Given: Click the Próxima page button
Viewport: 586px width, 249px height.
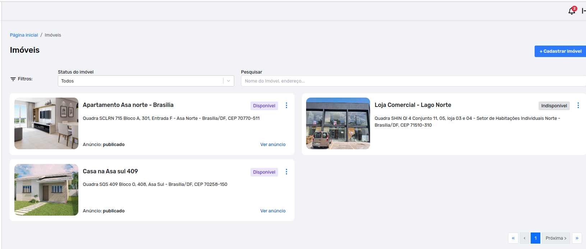Looking at the screenshot, I should (x=556, y=238).
